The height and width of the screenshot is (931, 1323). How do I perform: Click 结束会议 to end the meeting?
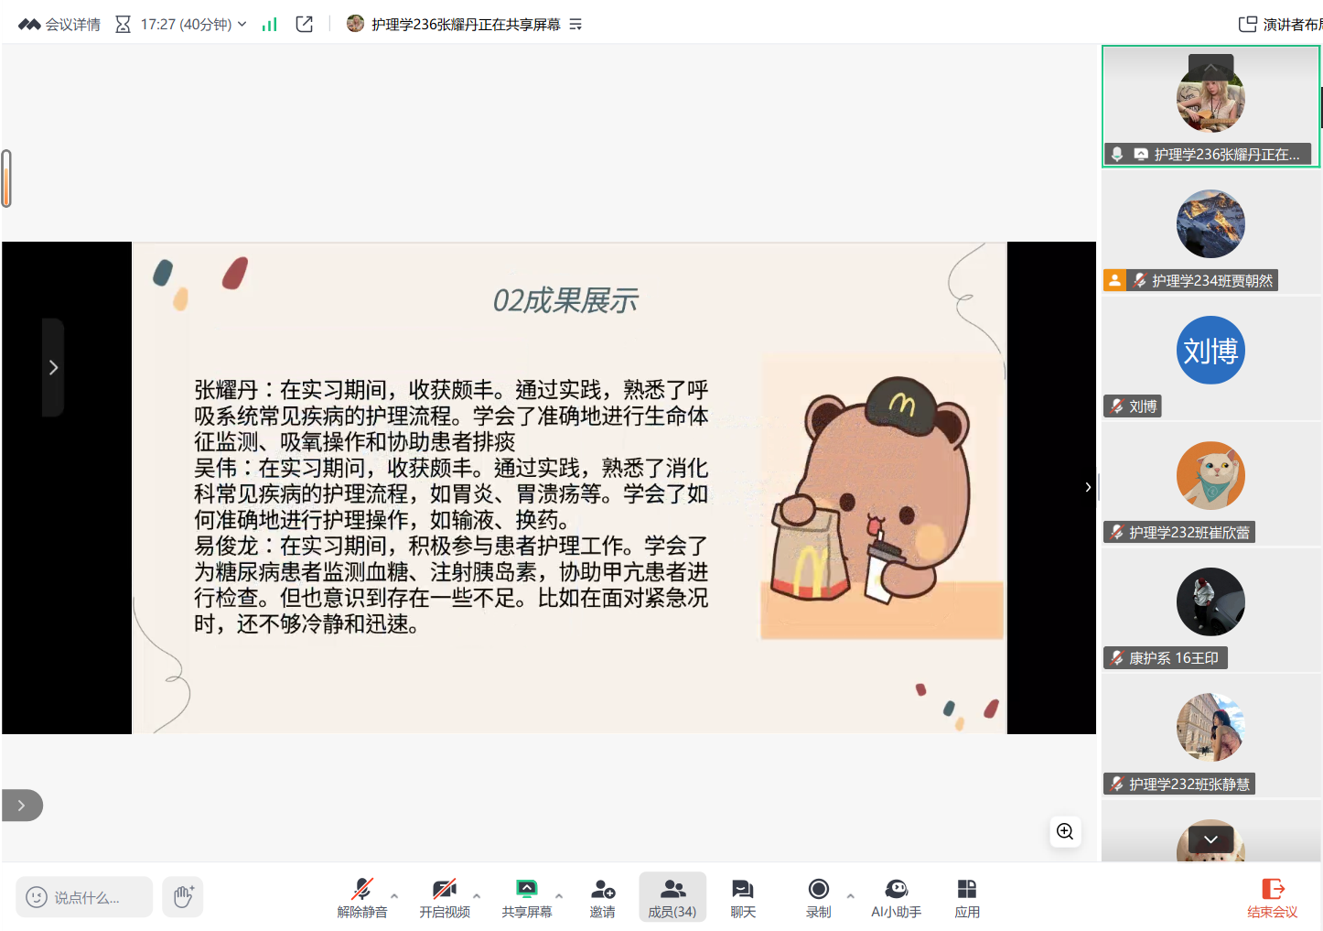coord(1272,897)
